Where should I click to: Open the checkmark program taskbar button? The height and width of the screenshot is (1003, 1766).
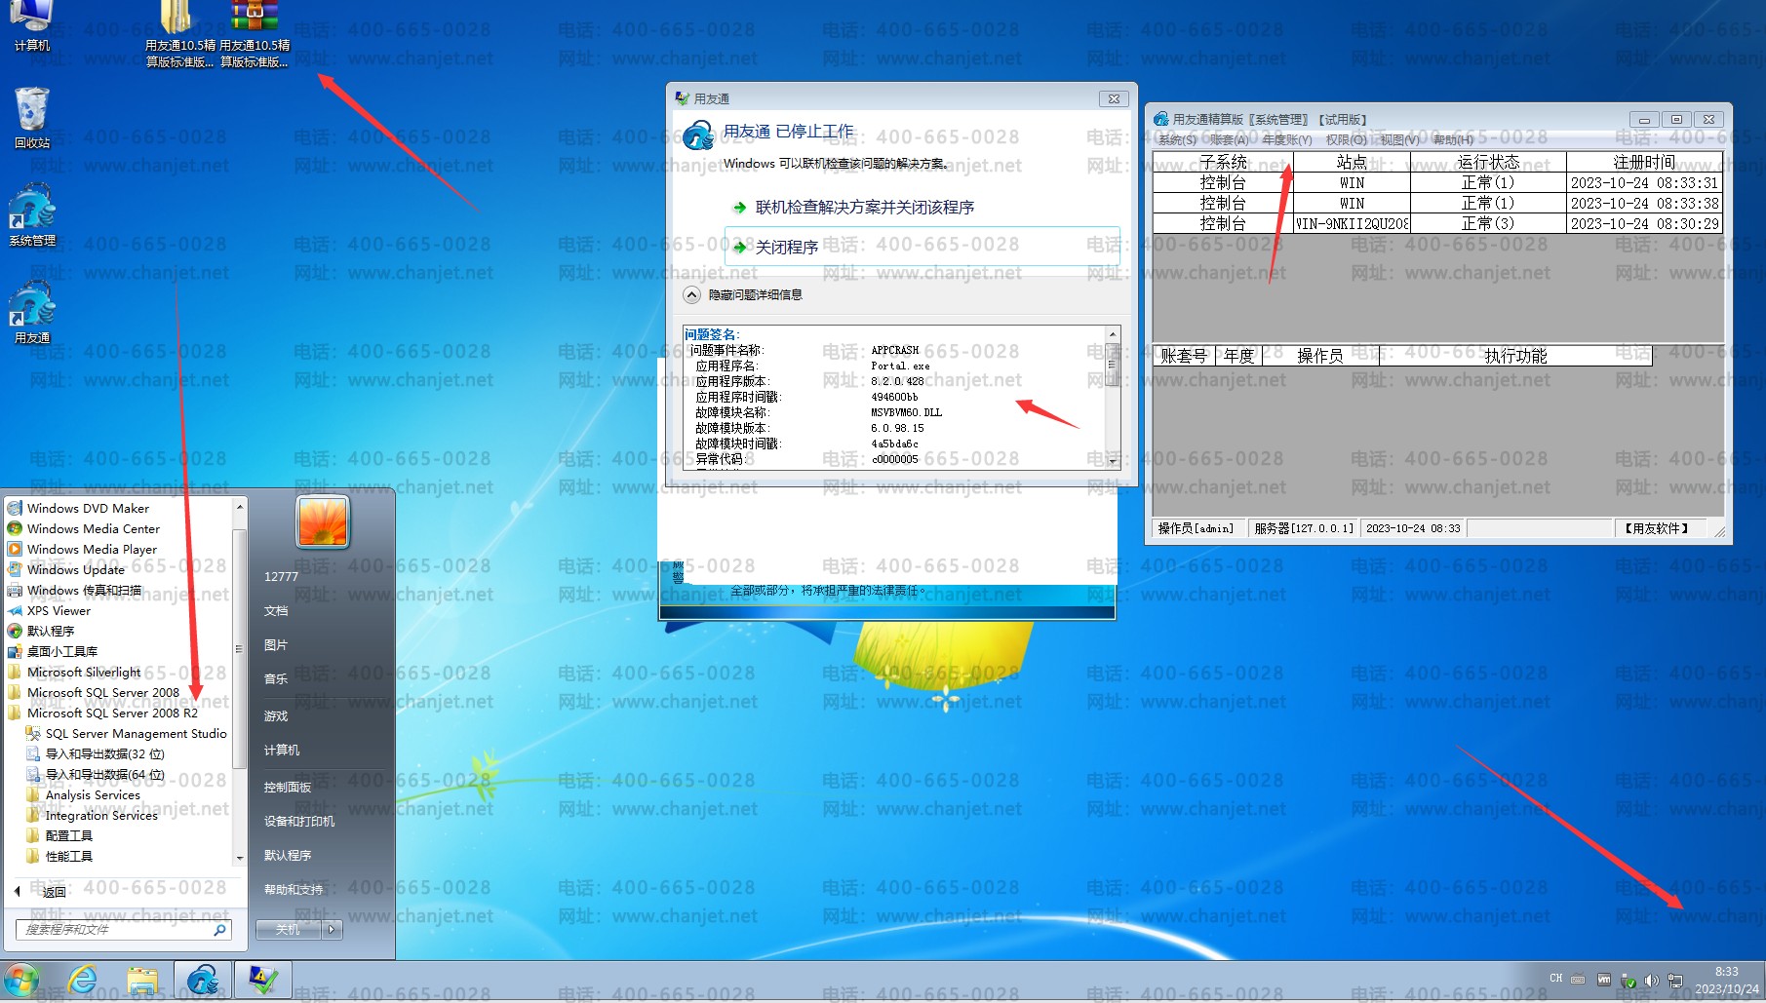pyautogui.click(x=263, y=981)
